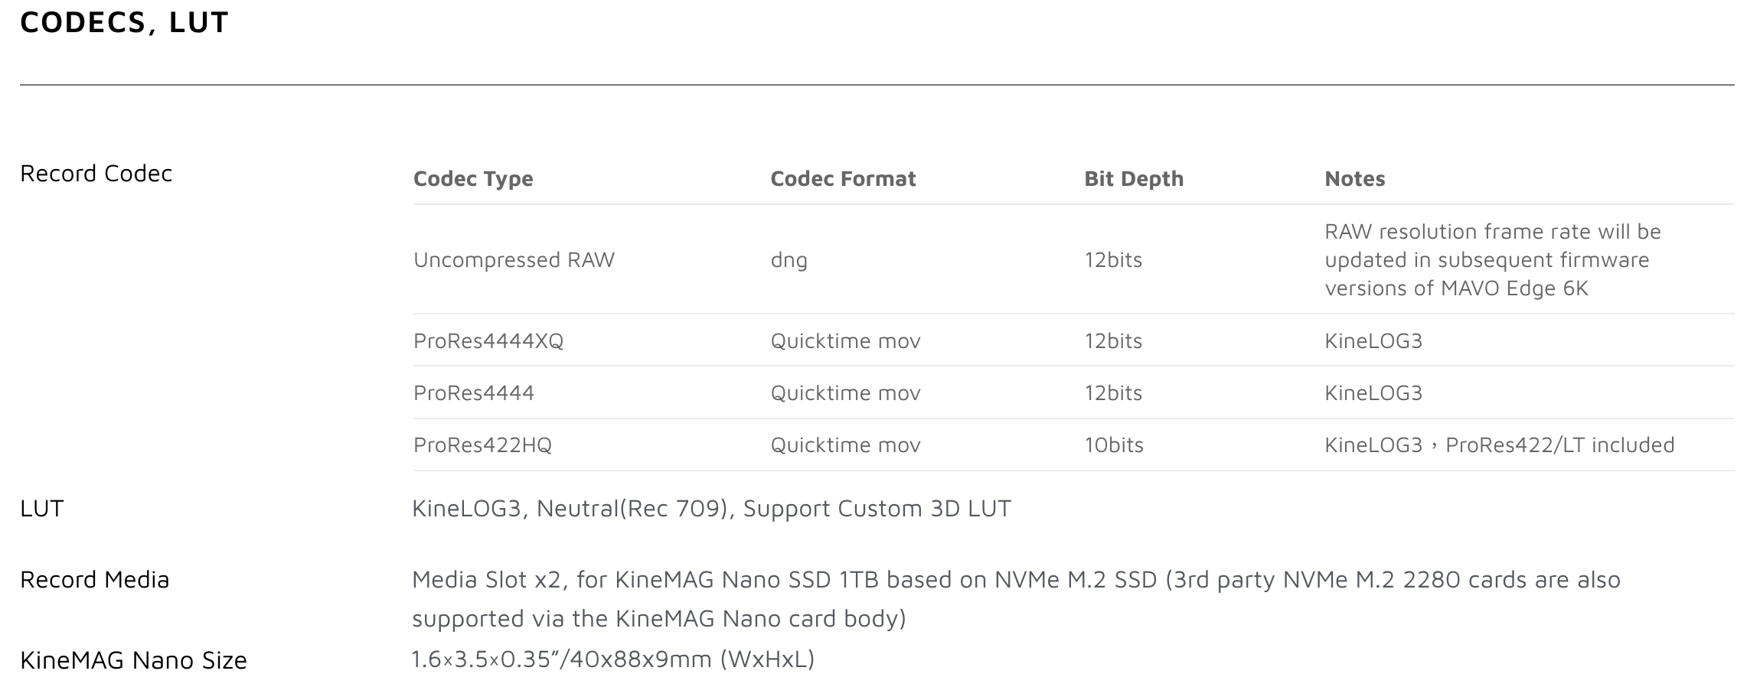Click the dng format cell
Viewport: 1747px width, 687px height.
(789, 260)
